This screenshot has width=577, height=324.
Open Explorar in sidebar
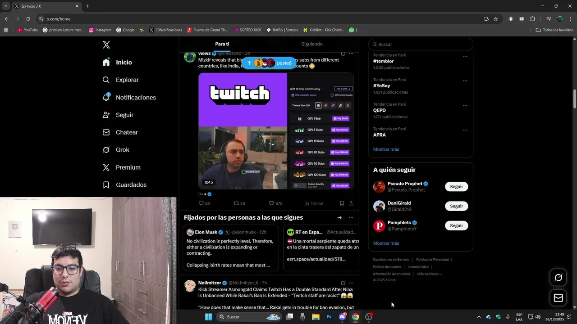pos(120,80)
